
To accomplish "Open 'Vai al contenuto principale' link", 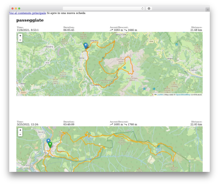I will pyautogui.click(x=28, y=13).
